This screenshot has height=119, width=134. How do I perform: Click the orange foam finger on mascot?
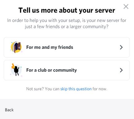pyautogui.click(x=13, y=66)
